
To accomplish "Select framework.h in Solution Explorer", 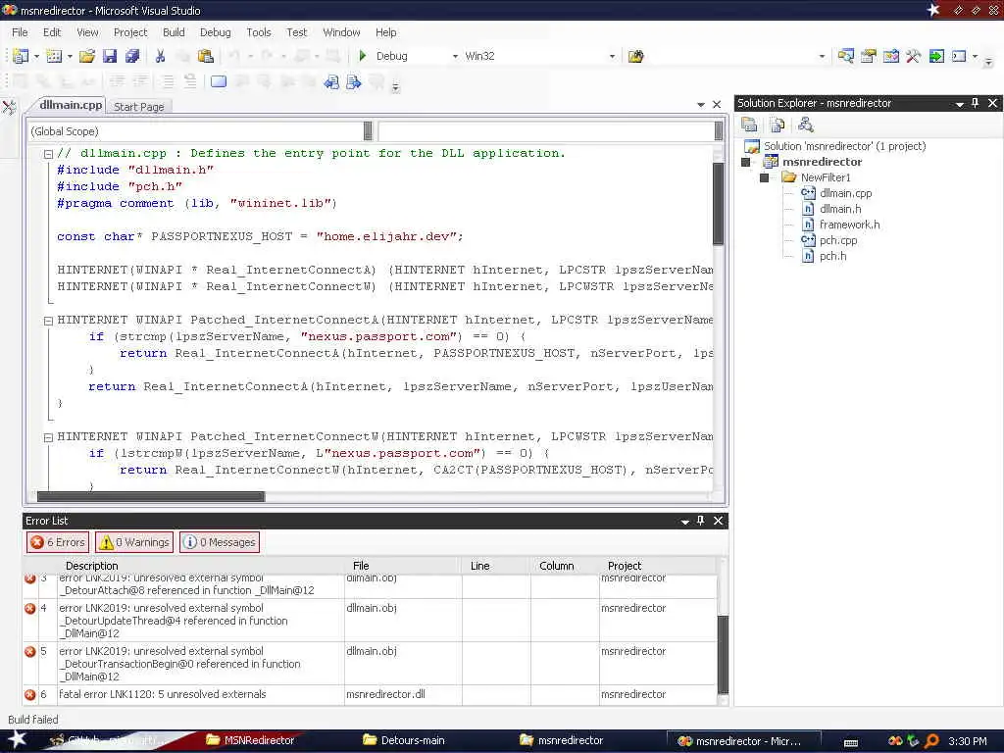I will pos(849,225).
